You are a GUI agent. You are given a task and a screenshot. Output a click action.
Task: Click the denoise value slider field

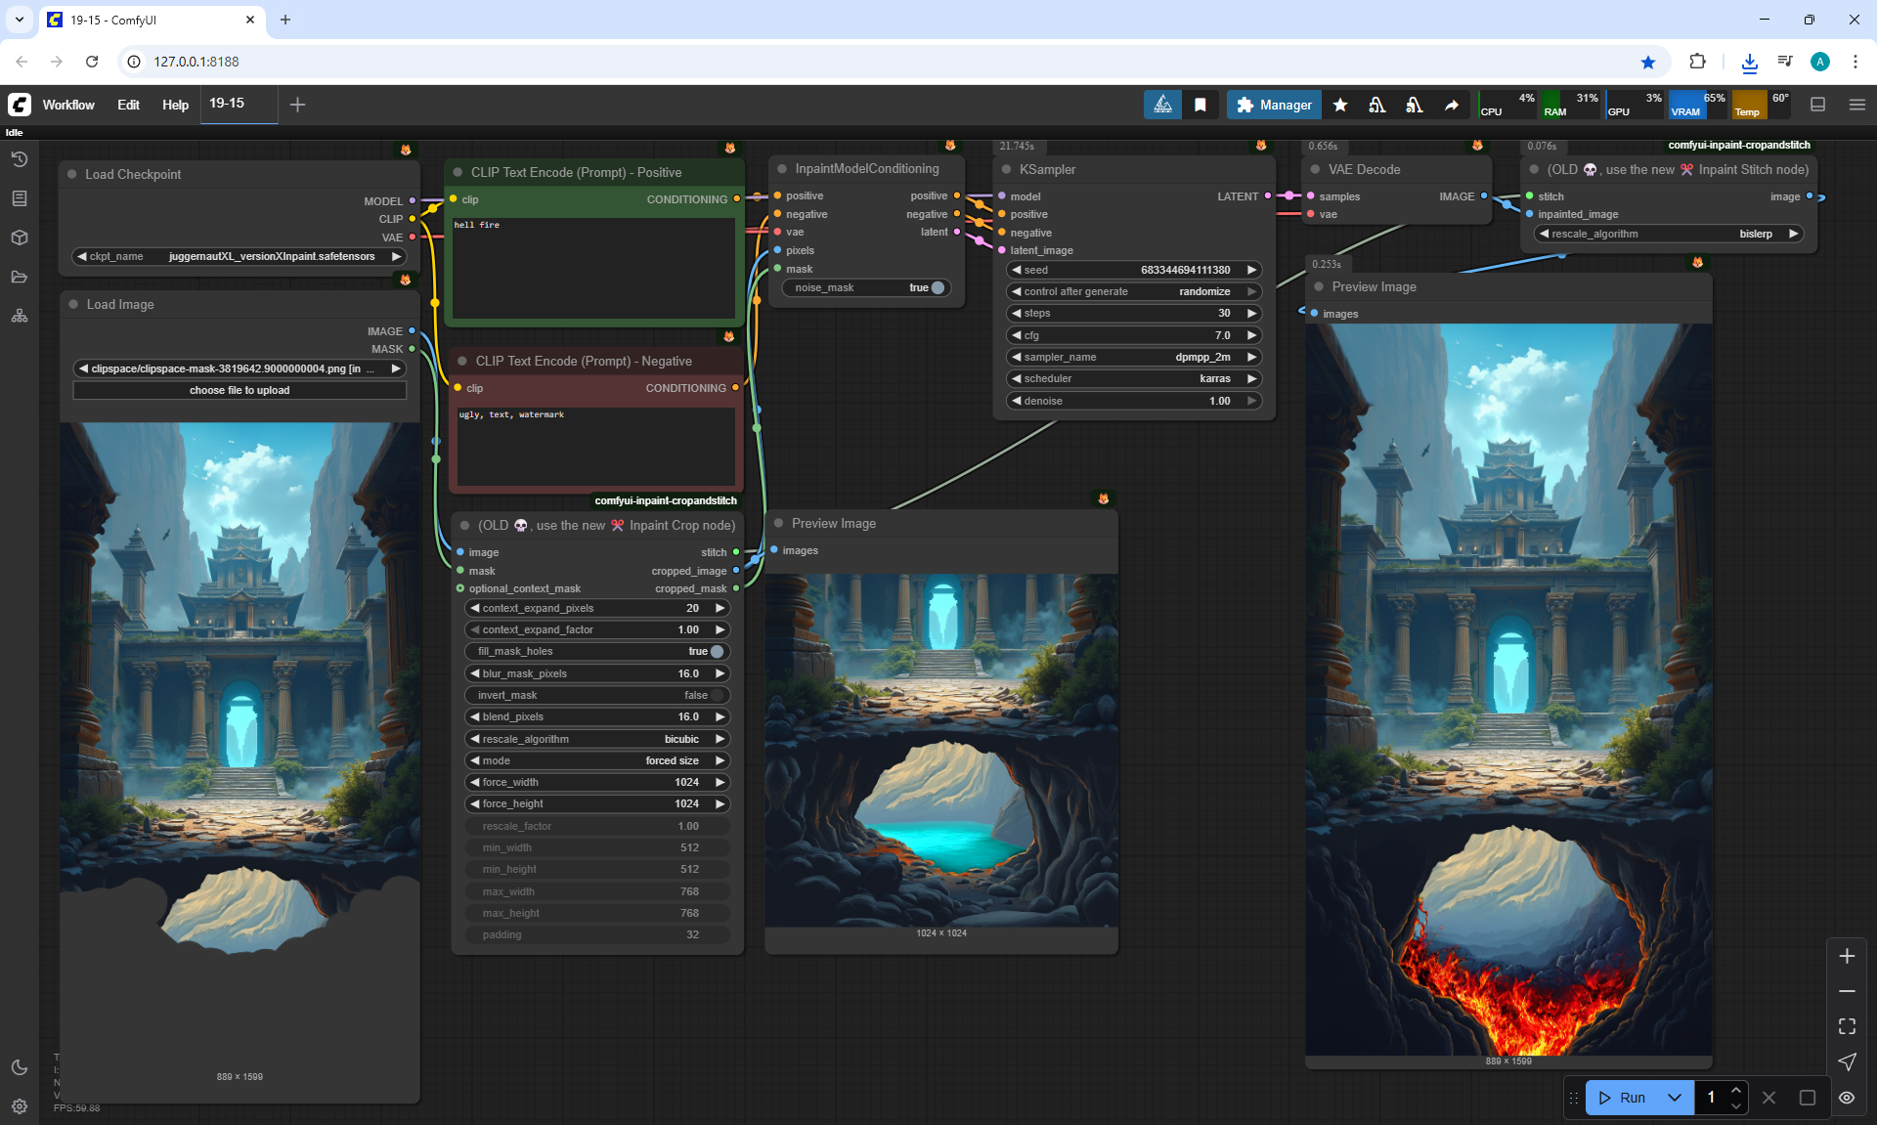tap(1134, 401)
